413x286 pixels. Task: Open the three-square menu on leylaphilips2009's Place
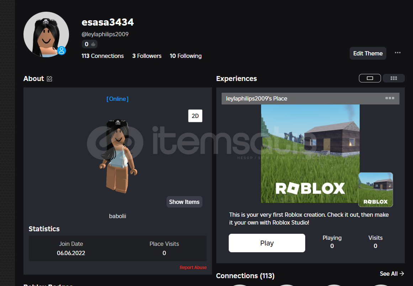[x=390, y=98]
